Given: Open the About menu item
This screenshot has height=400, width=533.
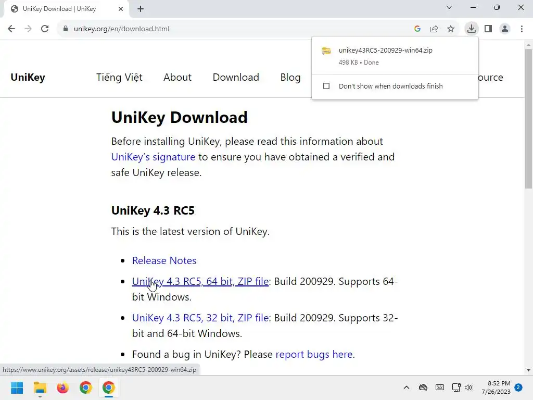Looking at the screenshot, I should tap(177, 77).
